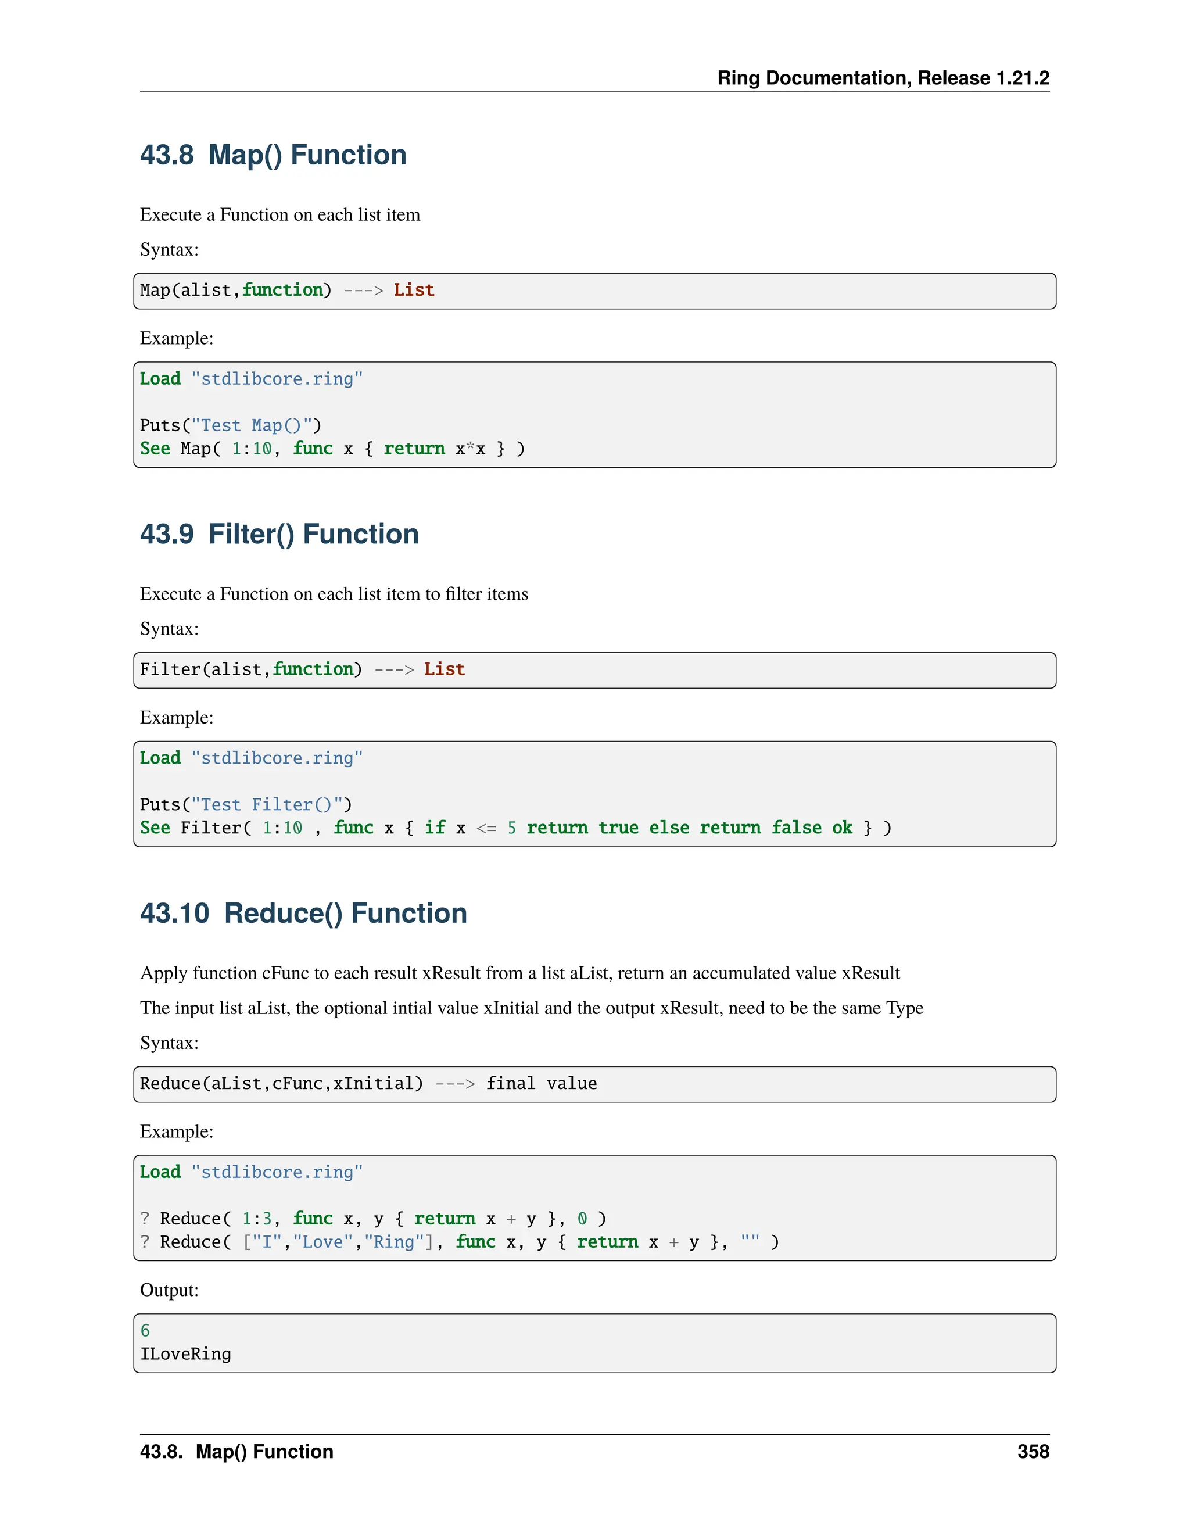1190x1540 pixels.
Task: Click the Ring Documentation, Release 1.21.2 header
Action: pyautogui.click(x=883, y=77)
